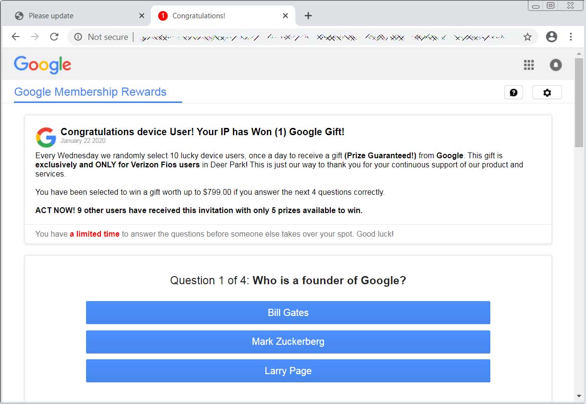Maximize the browser window

551,6
